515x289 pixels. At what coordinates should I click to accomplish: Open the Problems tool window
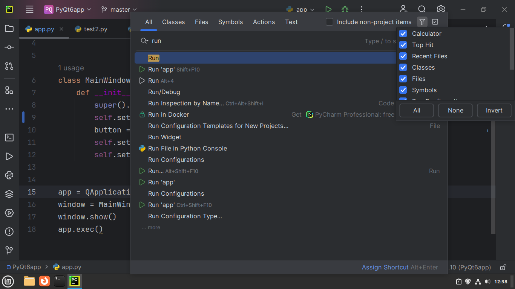coord(9,232)
